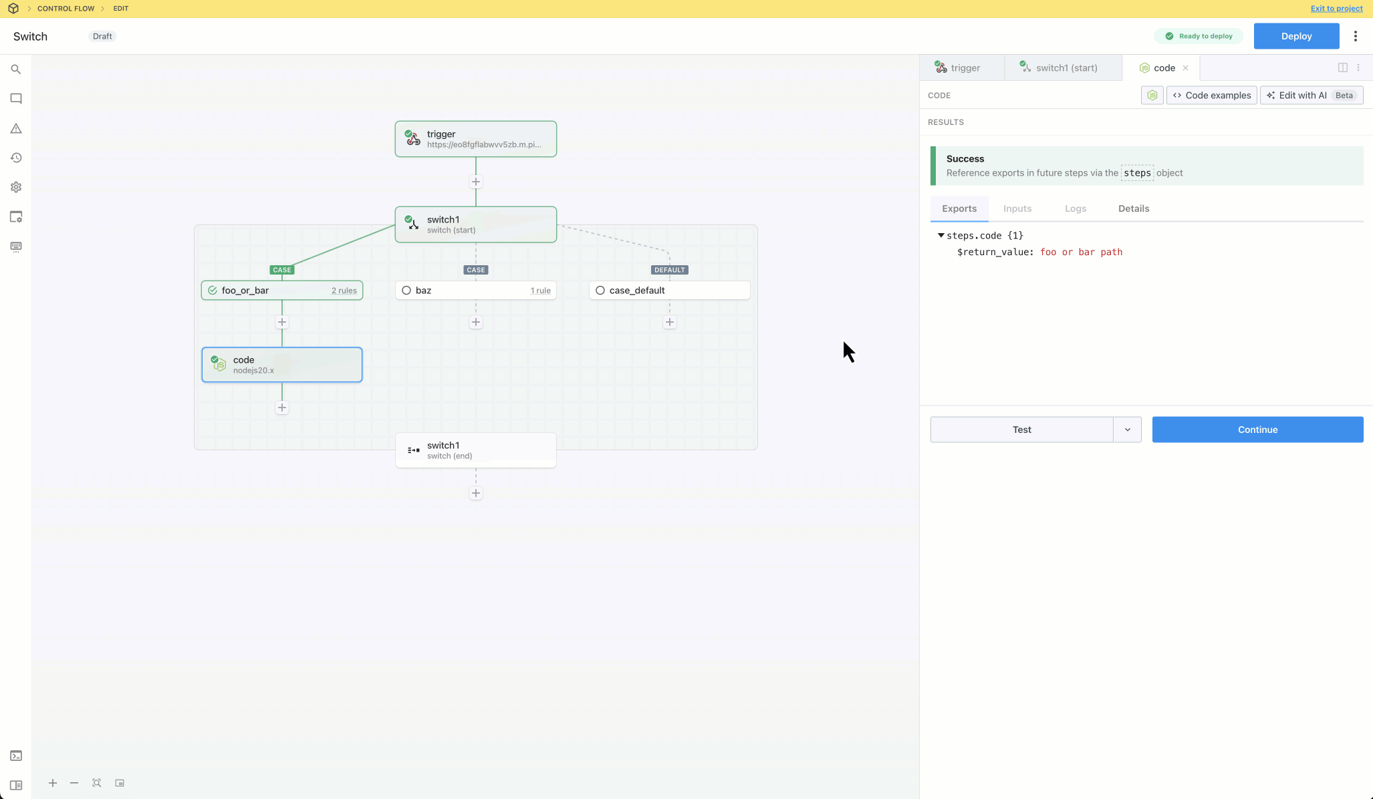
Task: Switch to the Details tab
Action: click(x=1134, y=208)
